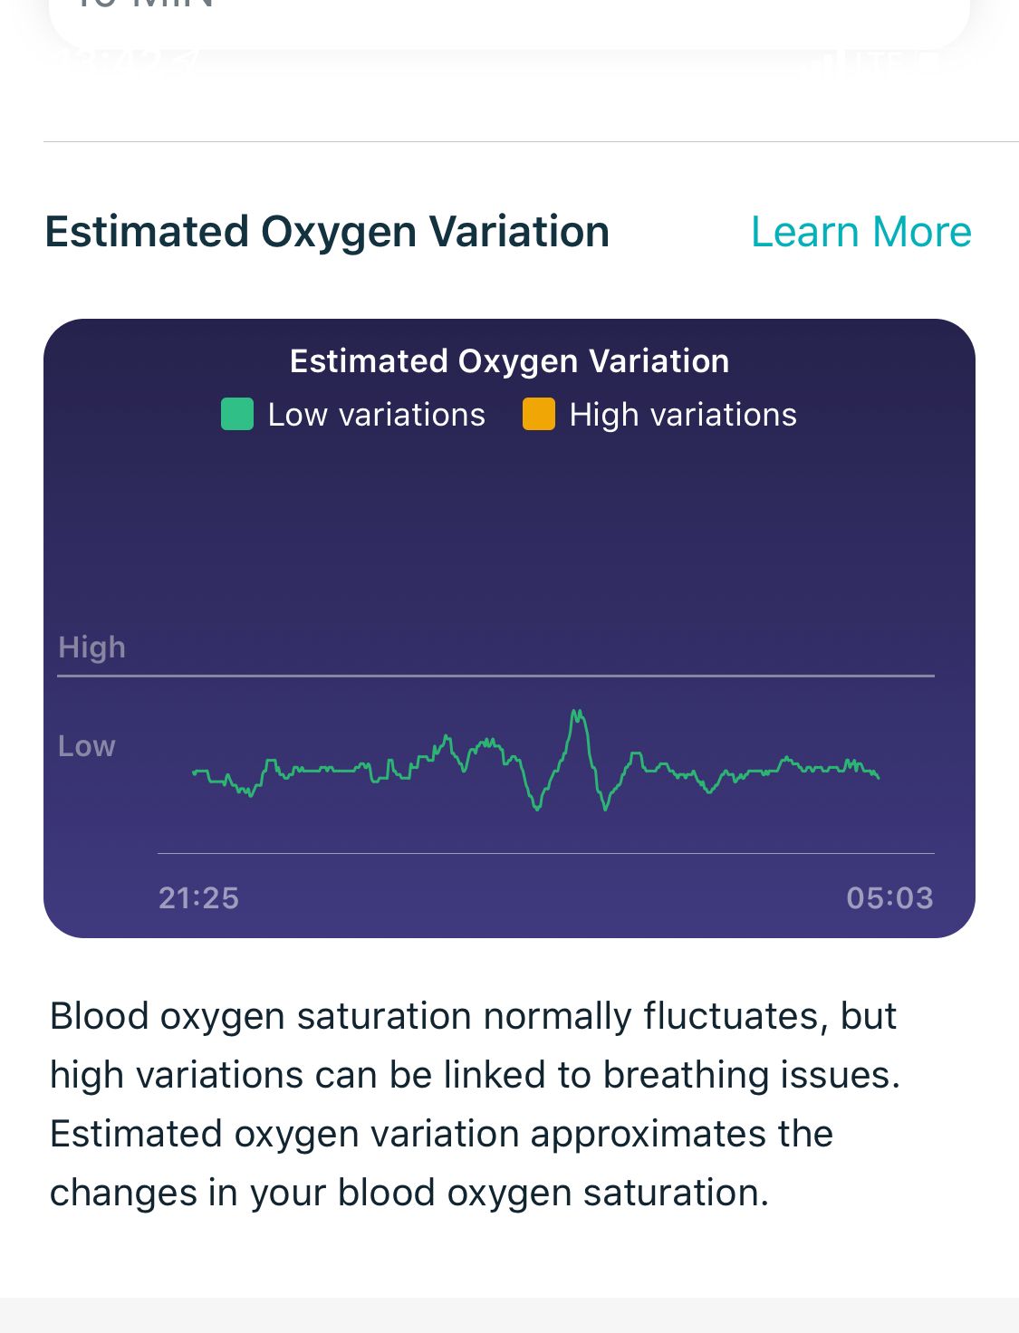Tap the empty upper area of purple chart
The image size is (1019, 1333).
(509, 534)
